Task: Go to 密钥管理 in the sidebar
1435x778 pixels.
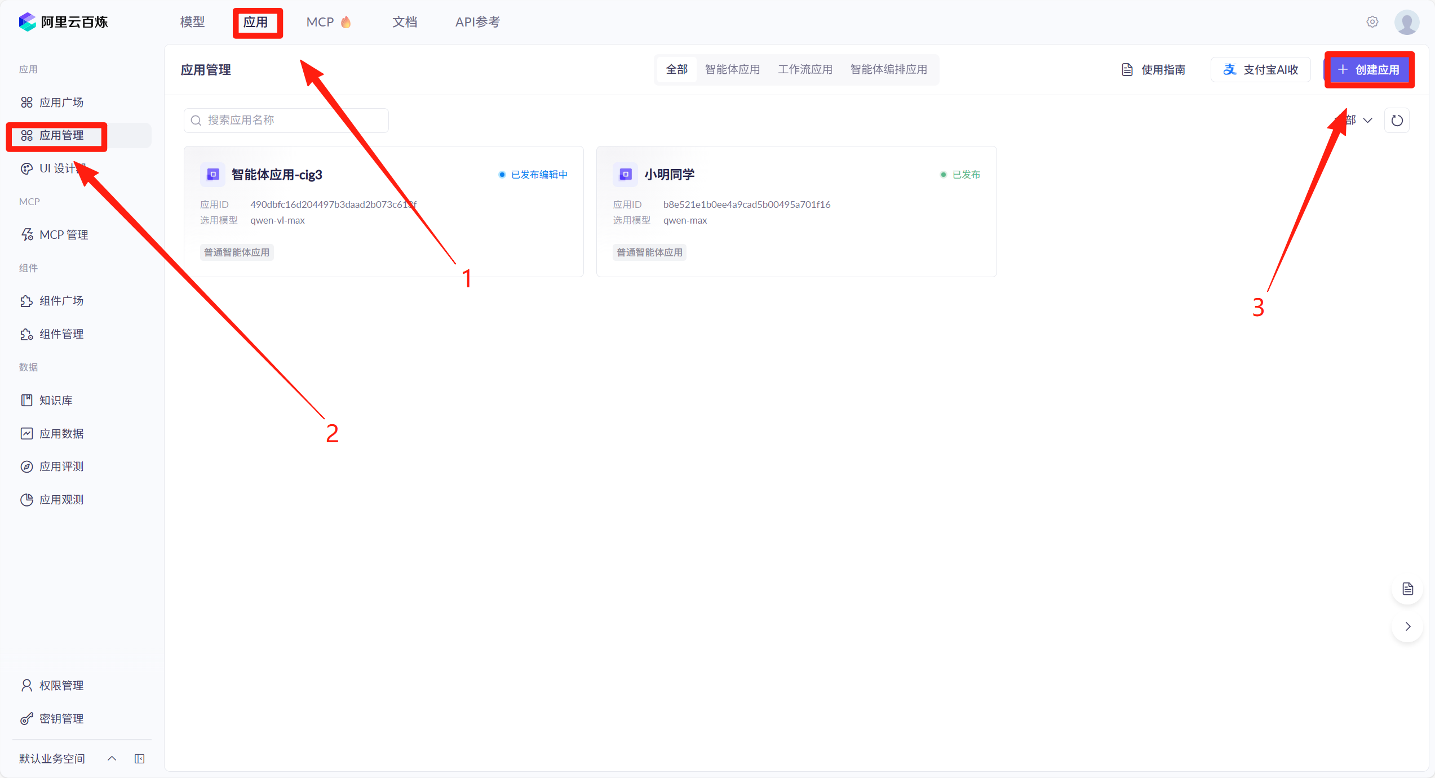Action: tap(61, 719)
